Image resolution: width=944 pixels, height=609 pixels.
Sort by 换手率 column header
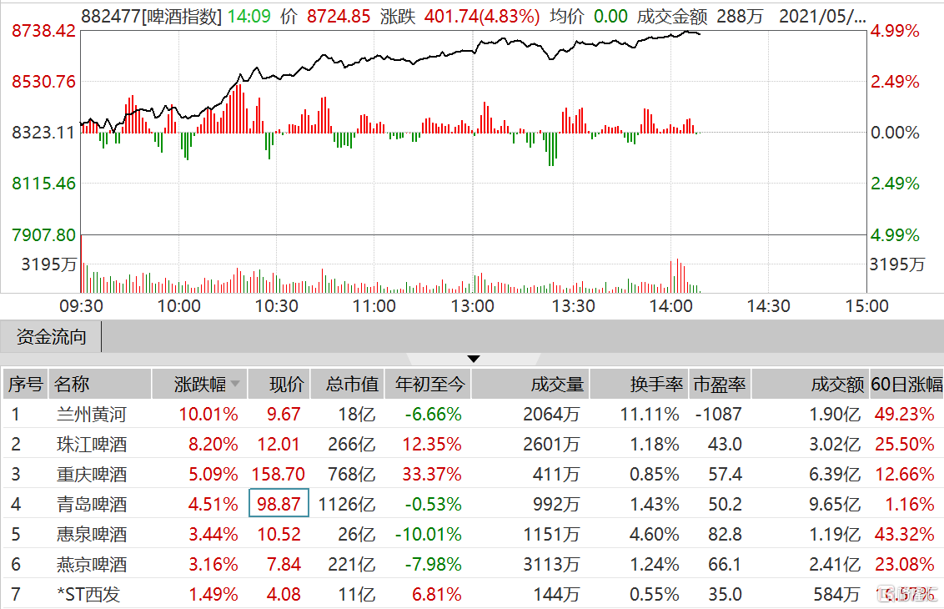click(640, 385)
